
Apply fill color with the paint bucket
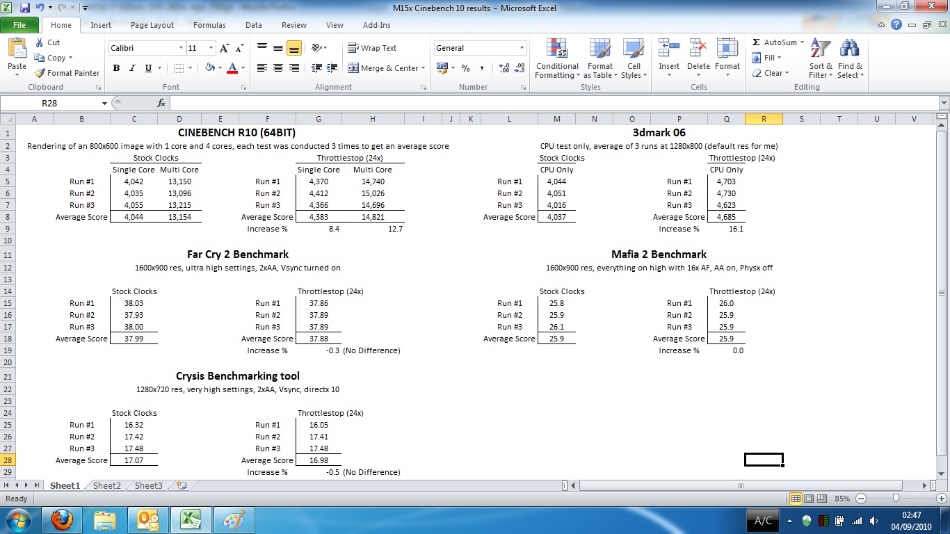209,68
